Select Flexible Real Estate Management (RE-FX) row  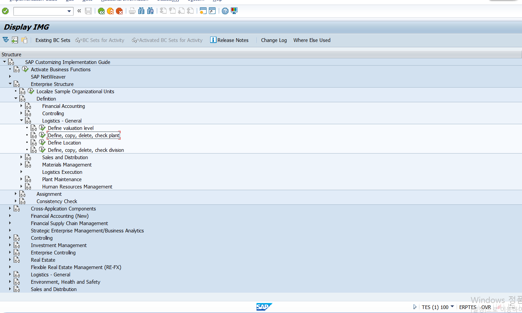coord(76,267)
